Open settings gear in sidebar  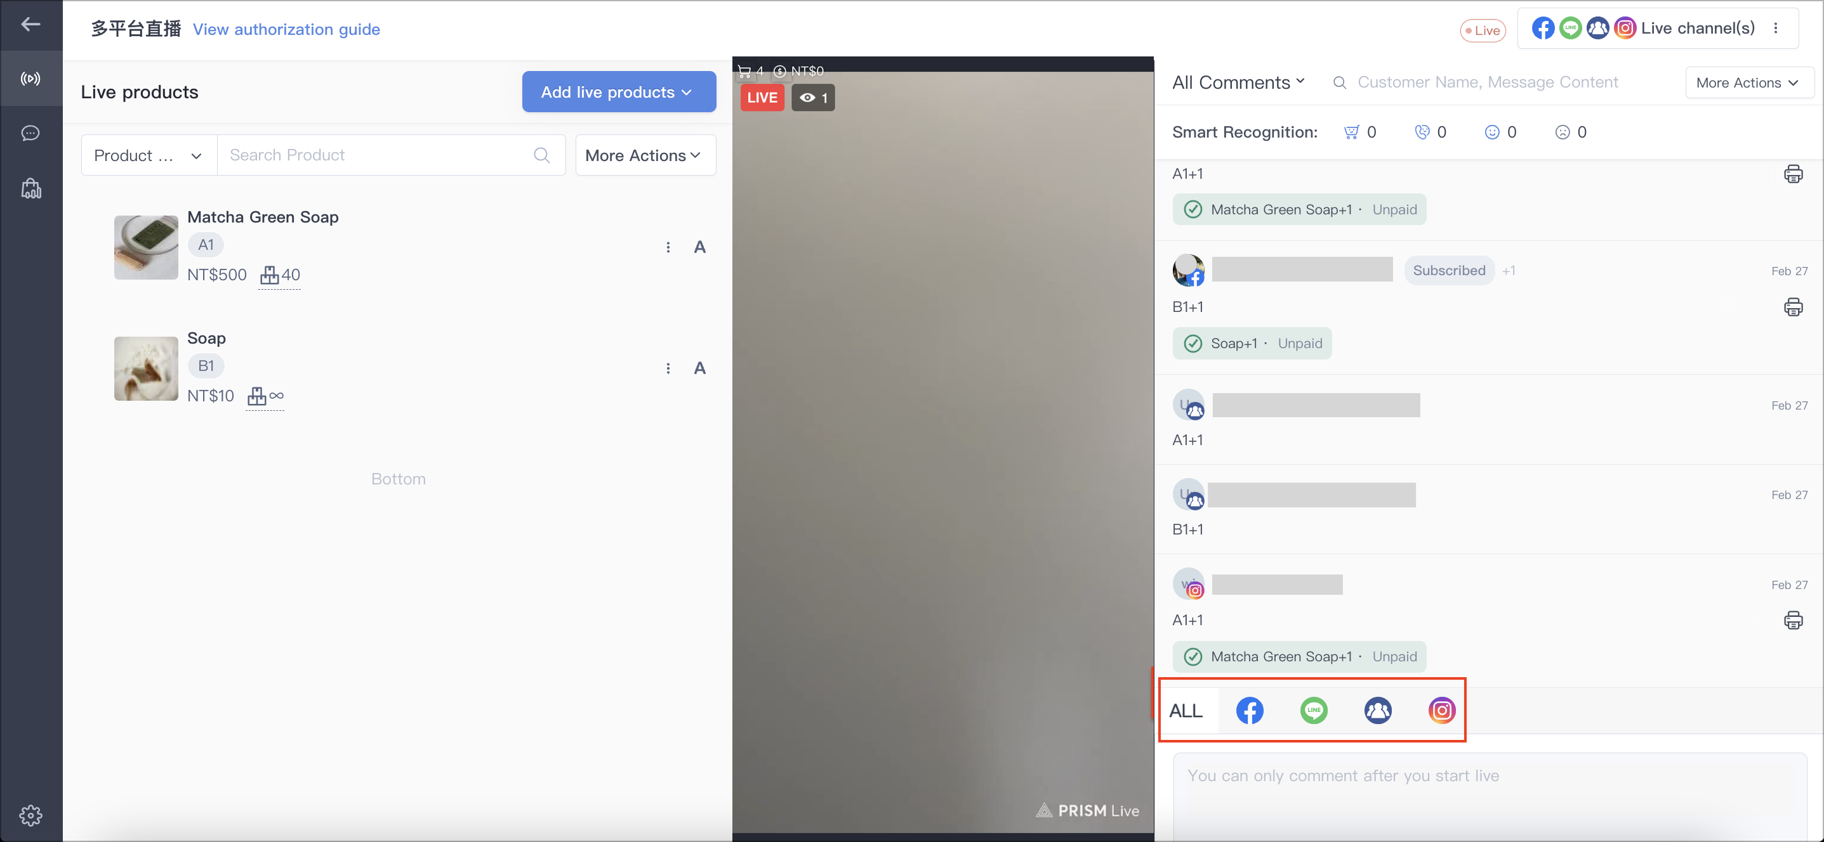(x=30, y=815)
